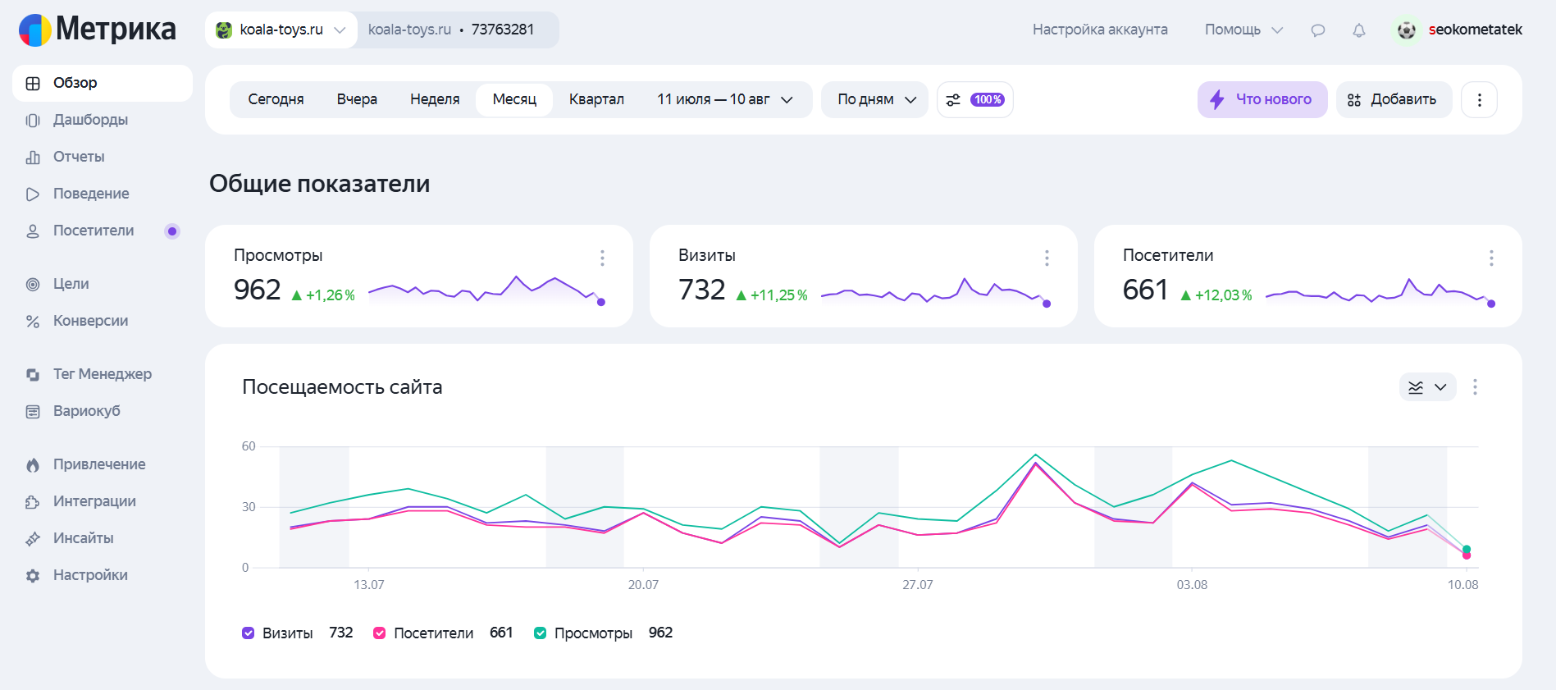Screen dimensions: 1556x690
Task: Open the date range 11 июля — 10 авг picker
Action: pos(725,99)
